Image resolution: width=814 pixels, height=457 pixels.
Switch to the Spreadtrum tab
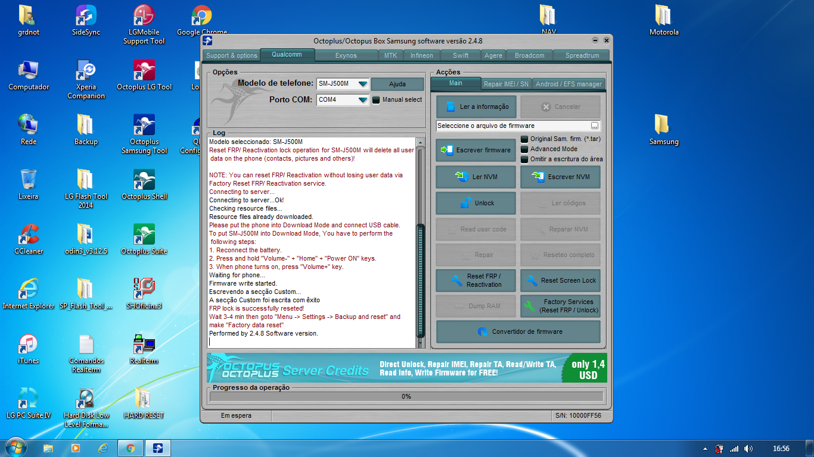pos(582,55)
